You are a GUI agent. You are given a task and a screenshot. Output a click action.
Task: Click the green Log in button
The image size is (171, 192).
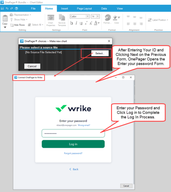pyautogui.click(x=73, y=144)
